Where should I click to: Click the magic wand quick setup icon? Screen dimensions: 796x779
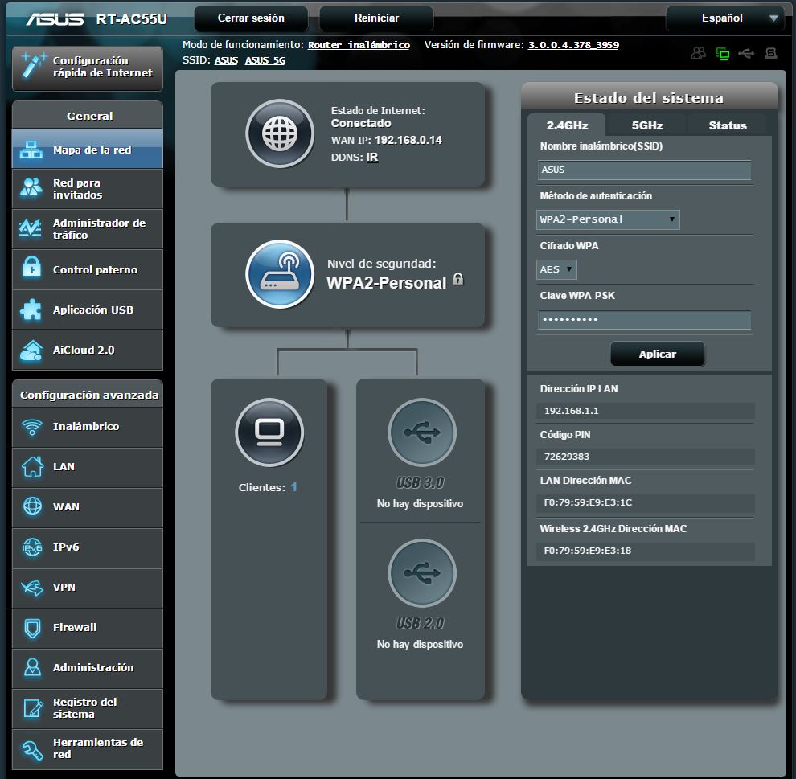click(34, 67)
